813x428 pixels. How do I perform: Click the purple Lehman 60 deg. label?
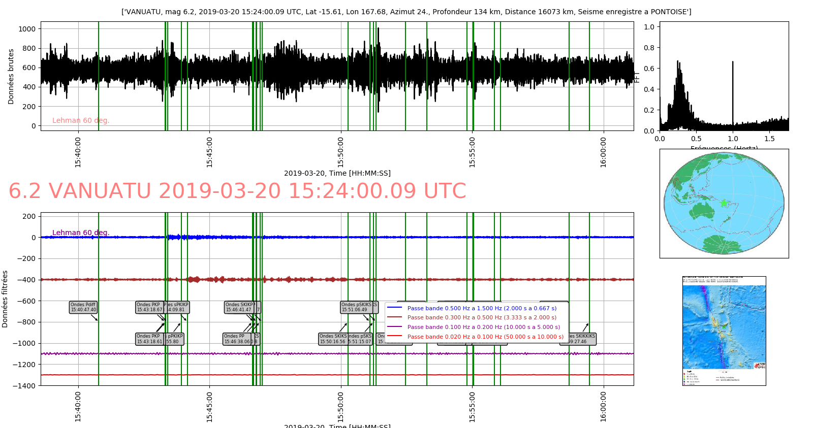click(81, 233)
